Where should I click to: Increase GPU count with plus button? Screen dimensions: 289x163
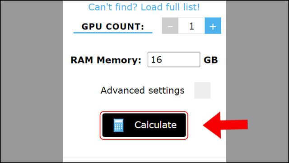pyautogui.click(x=213, y=26)
